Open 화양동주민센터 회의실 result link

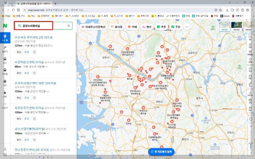point(29,108)
